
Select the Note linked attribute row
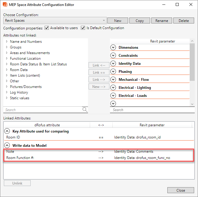point(98,152)
